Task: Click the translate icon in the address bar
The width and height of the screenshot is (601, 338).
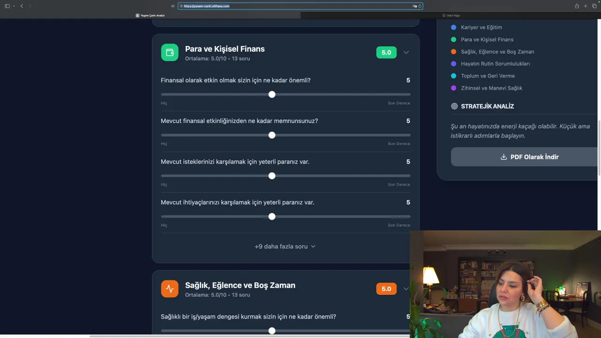Action: 415,6
